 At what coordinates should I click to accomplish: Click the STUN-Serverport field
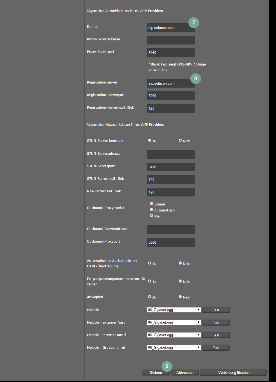(x=171, y=167)
